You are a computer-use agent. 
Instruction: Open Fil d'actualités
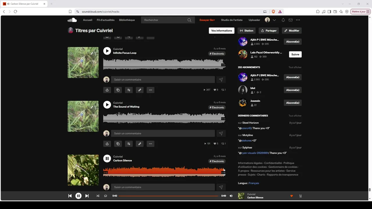105,20
